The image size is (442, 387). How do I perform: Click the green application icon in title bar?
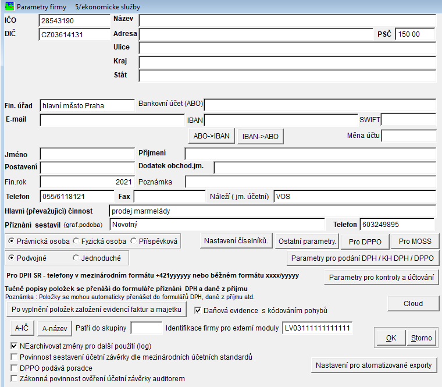9,6
